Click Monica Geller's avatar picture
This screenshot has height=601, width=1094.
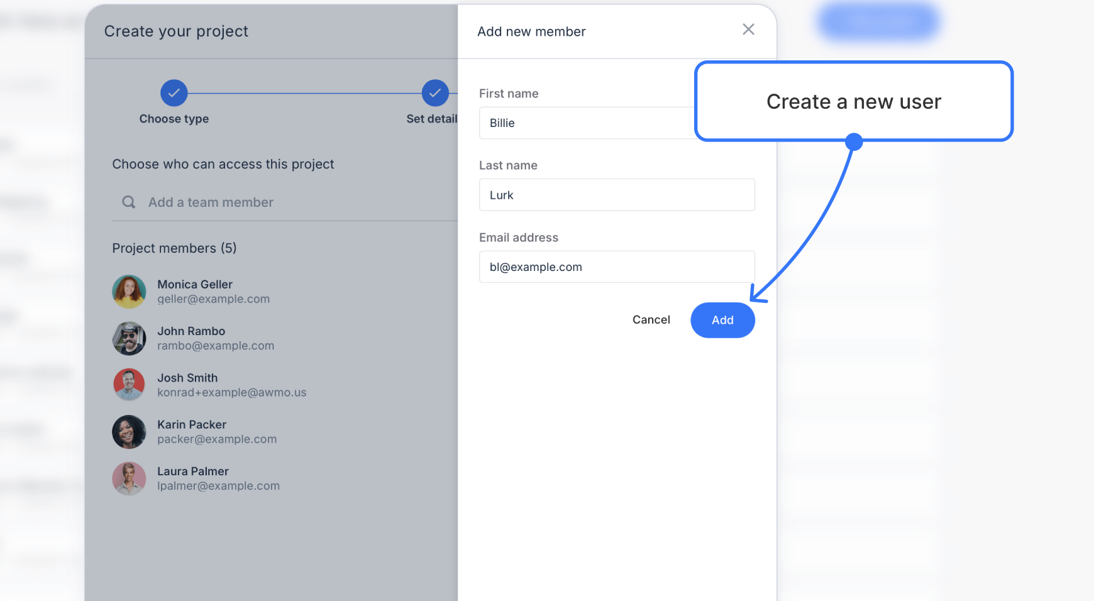point(129,291)
